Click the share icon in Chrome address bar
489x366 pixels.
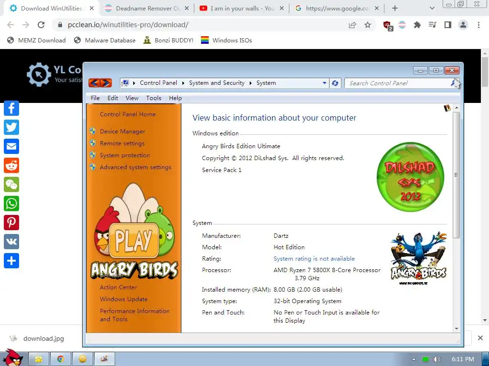pos(352,25)
